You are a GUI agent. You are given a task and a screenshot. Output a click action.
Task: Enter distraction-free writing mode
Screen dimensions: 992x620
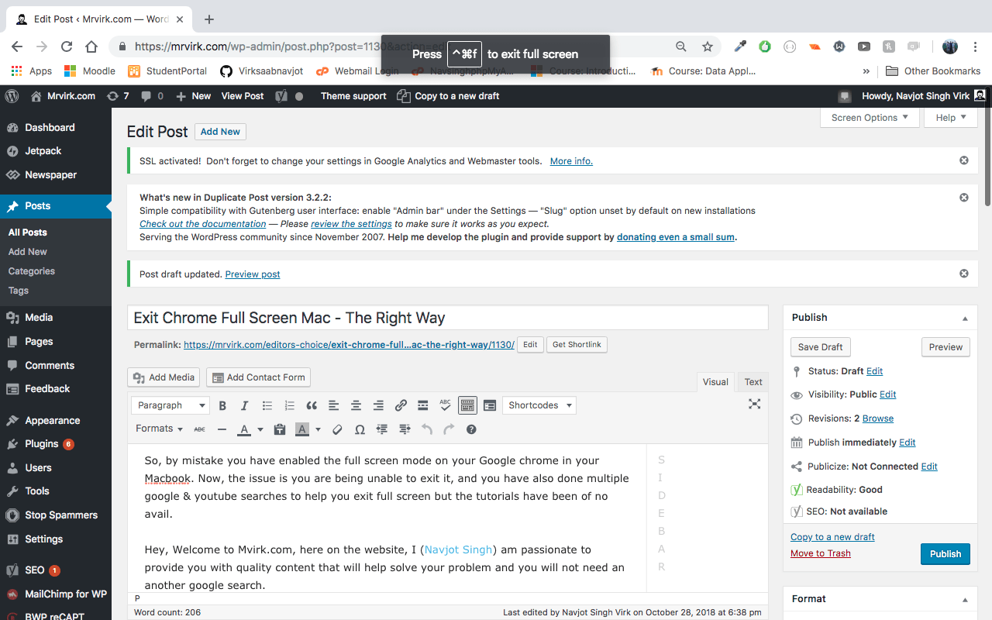(x=754, y=405)
